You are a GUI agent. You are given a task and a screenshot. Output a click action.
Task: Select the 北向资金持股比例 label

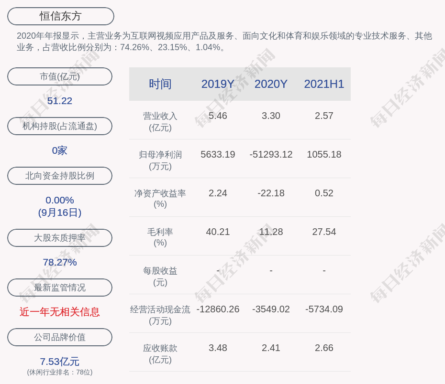(60, 176)
